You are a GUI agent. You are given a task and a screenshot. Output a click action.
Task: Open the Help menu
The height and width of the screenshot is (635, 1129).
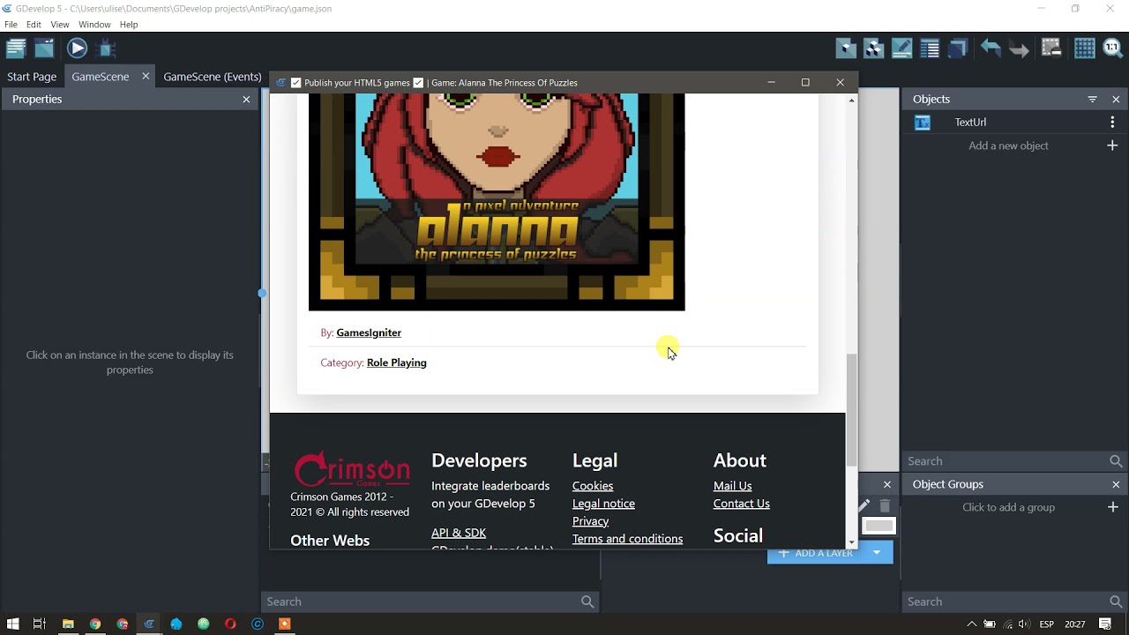click(129, 25)
